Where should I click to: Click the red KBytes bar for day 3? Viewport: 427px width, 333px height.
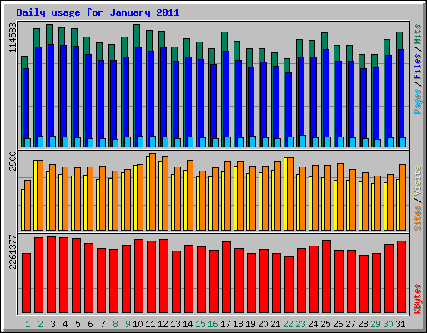(51, 275)
